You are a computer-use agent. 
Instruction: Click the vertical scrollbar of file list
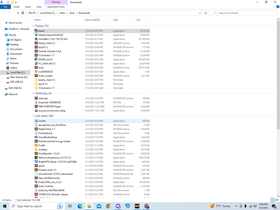pos(278,74)
